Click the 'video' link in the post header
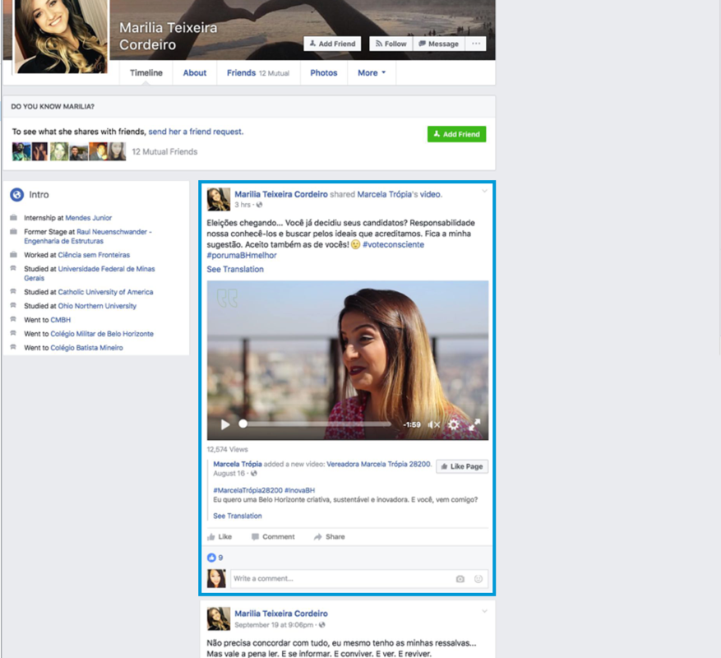Image resolution: width=721 pixels, height=658 pixels. click(430, 194)
